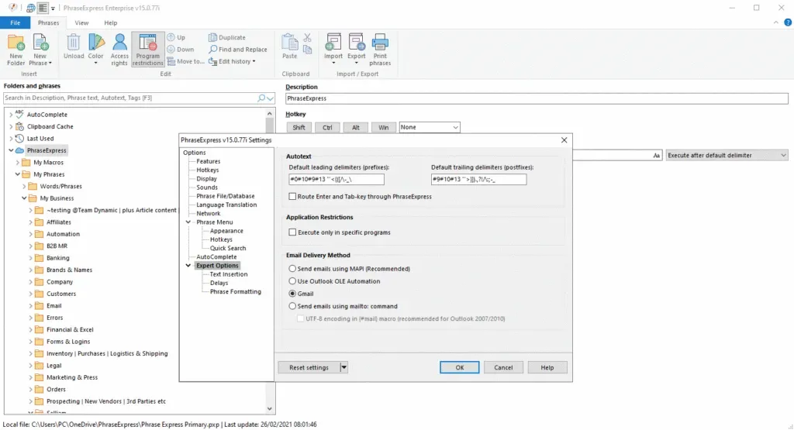Select Send emails using mailto: command
This screenshot has width=794, height=430.
click(292, 306)
